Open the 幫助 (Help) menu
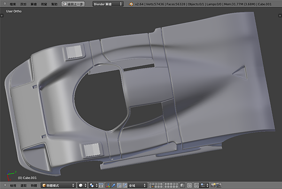 (x=55, y=4)
